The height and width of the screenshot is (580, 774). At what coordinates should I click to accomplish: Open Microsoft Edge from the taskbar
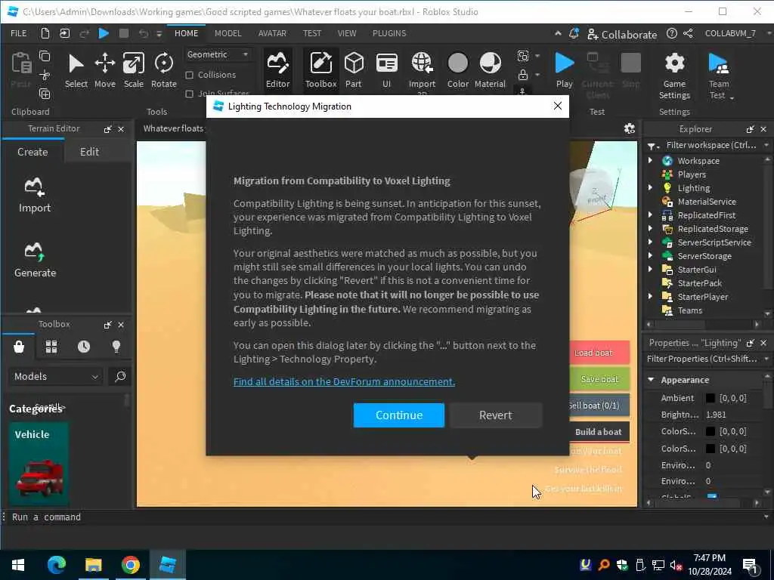pos(56,565)
